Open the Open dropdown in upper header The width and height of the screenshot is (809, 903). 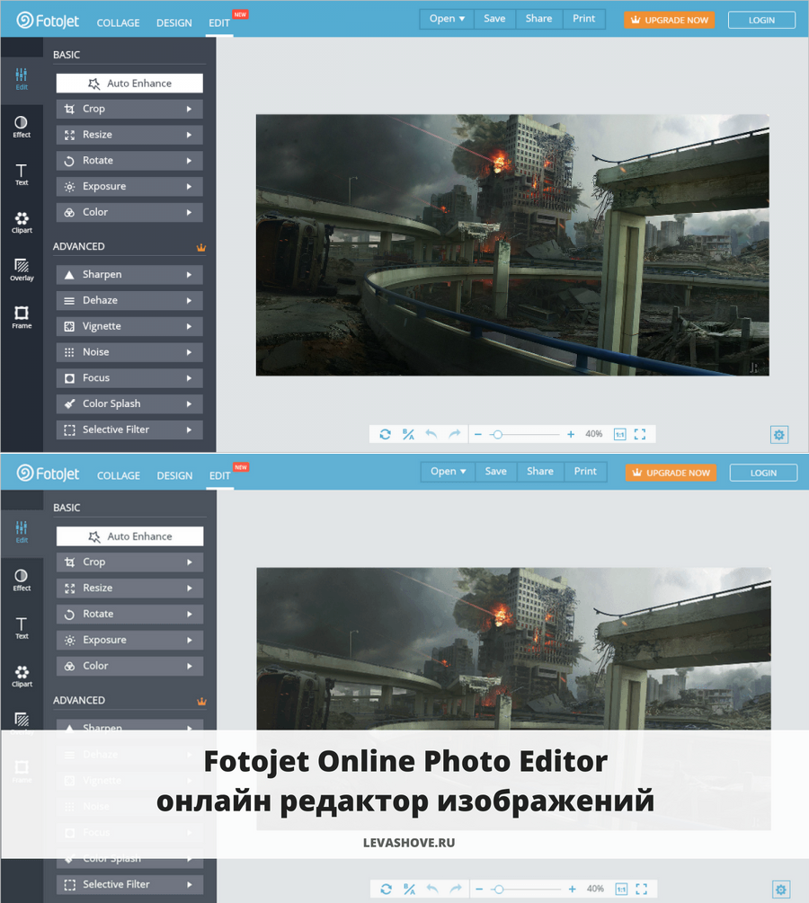point(447,19)
